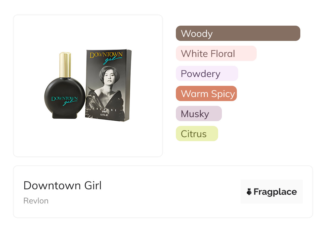Image resolution: width=326 pixels, height=231 pixels.
Task: Open the Downtown Girl fragrance title
Action: [x=63, y=186]
